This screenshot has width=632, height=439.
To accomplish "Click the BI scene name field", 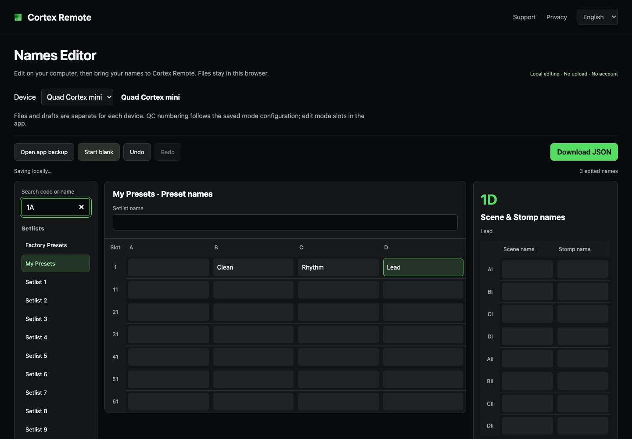I will pyautogui.click(x=528, y=291).
